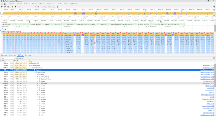The height and width of the screenshot is (116, 216).
Task: Sort by the Self Time column header
Action: (x=7, y=61)
